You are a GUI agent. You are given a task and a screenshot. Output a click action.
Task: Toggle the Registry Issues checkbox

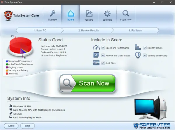145,48
